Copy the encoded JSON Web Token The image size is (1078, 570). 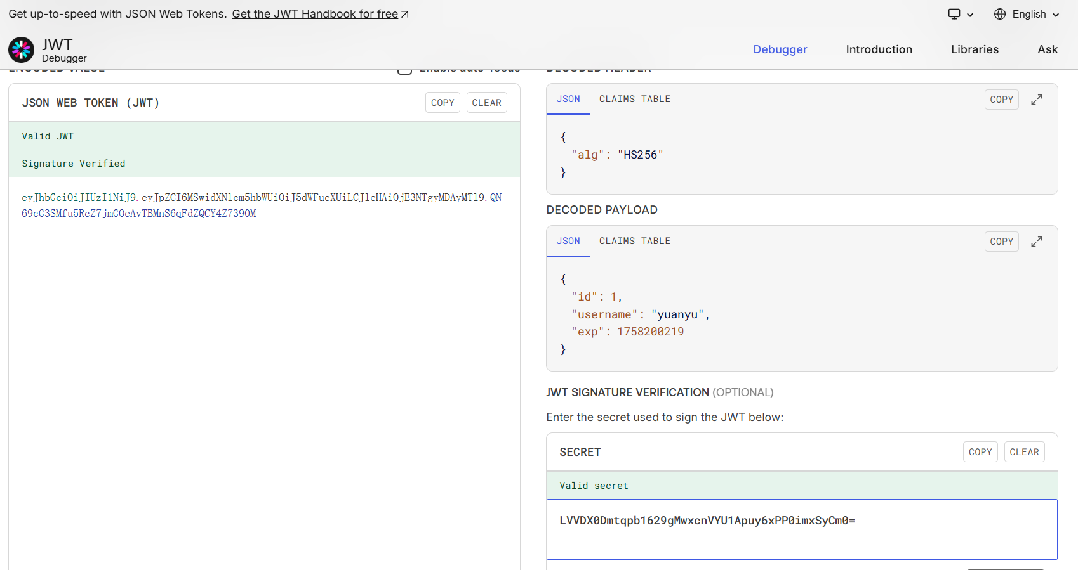[x=443, y=103]
